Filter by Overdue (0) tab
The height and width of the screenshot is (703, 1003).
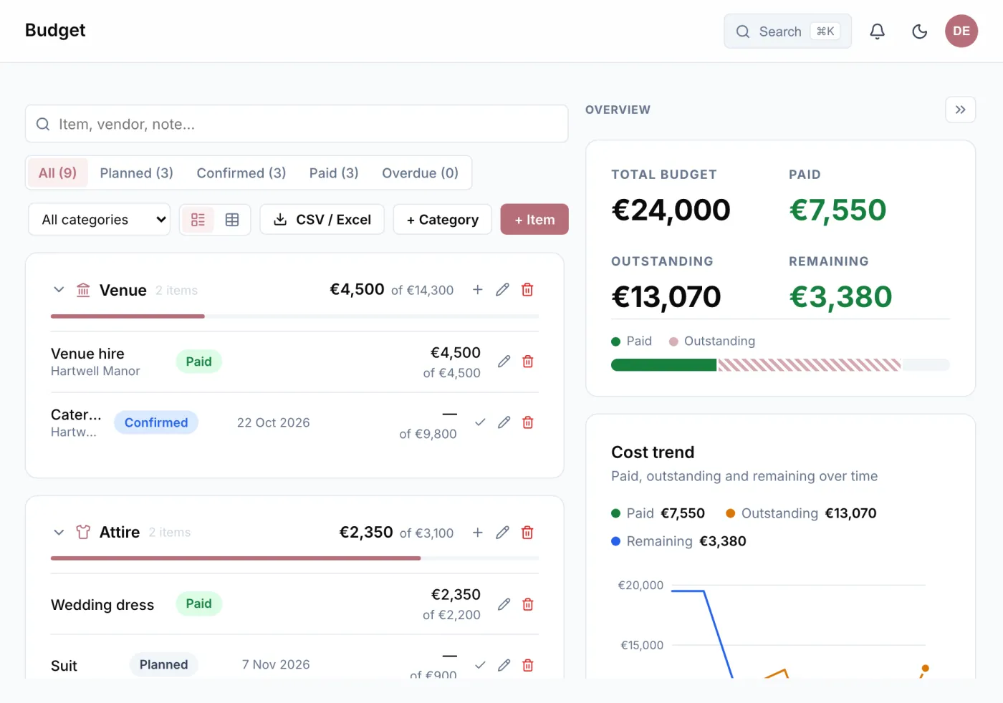(420, 173)
